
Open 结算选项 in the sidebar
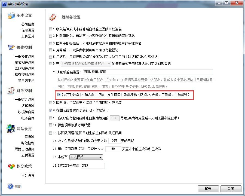[x=28, y=106]
